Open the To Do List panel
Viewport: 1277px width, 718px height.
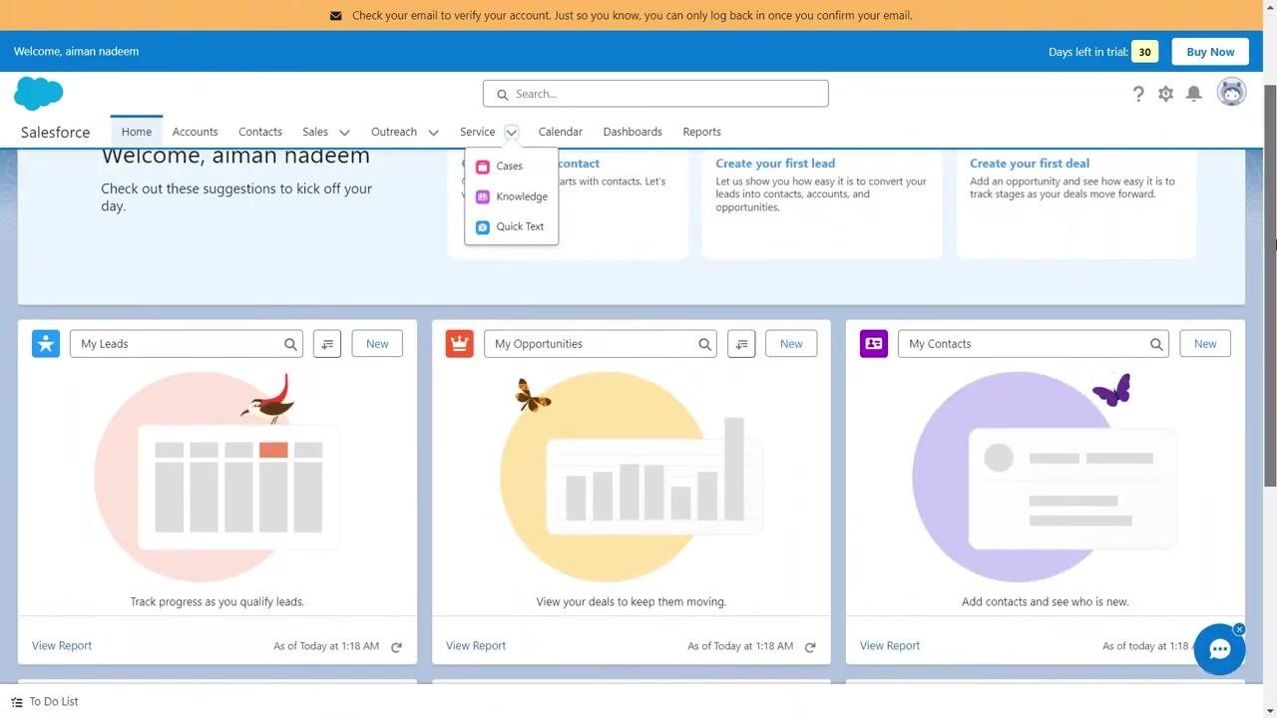[45, 702]
